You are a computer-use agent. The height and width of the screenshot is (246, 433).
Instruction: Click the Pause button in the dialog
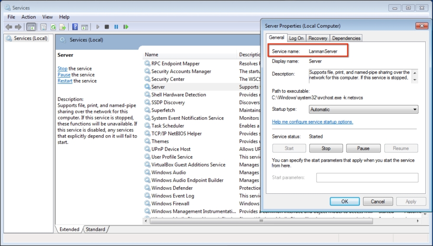pos(363,148)
